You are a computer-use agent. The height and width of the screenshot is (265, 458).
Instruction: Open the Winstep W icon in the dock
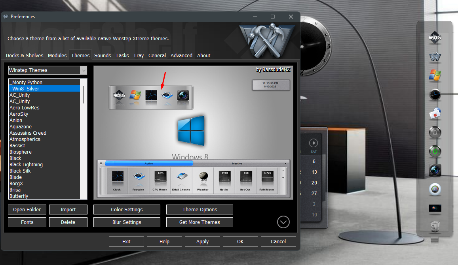(435, 57)
